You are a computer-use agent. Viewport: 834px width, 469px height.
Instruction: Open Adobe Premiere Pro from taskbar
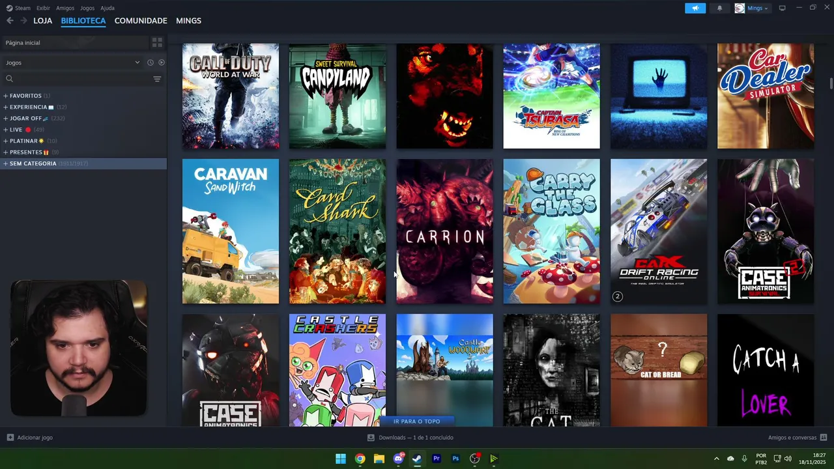[437, 459]
